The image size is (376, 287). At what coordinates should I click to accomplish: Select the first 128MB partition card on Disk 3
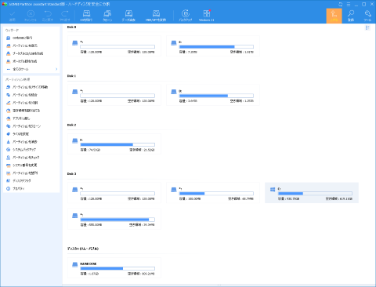[x=114, y=193]
